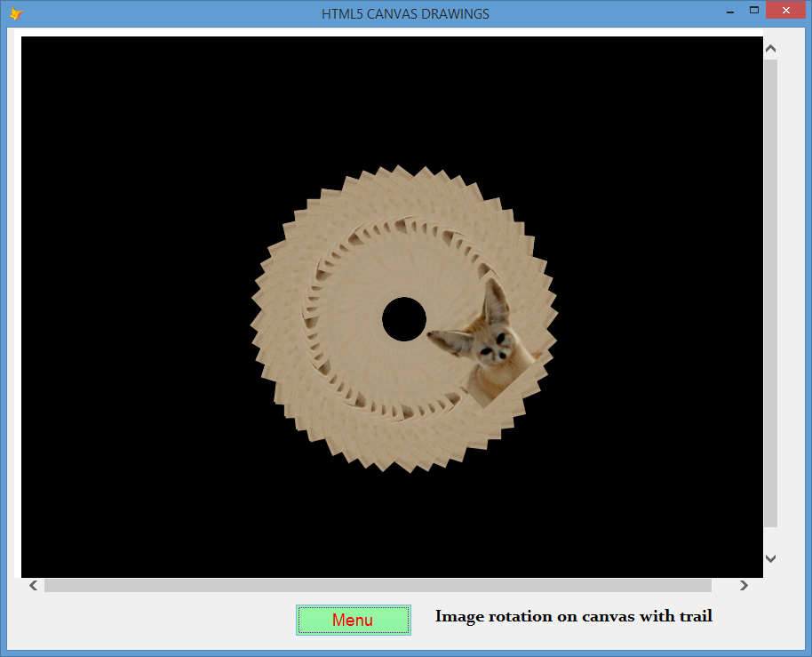Select the up arrow of the vertical scrollbar

pos(770,48)
